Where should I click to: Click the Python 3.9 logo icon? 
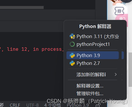[72, 55]
